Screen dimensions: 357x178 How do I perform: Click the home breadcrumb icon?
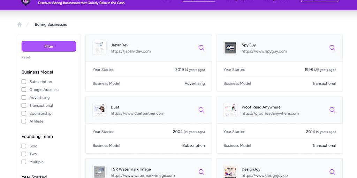coord(20,24)
